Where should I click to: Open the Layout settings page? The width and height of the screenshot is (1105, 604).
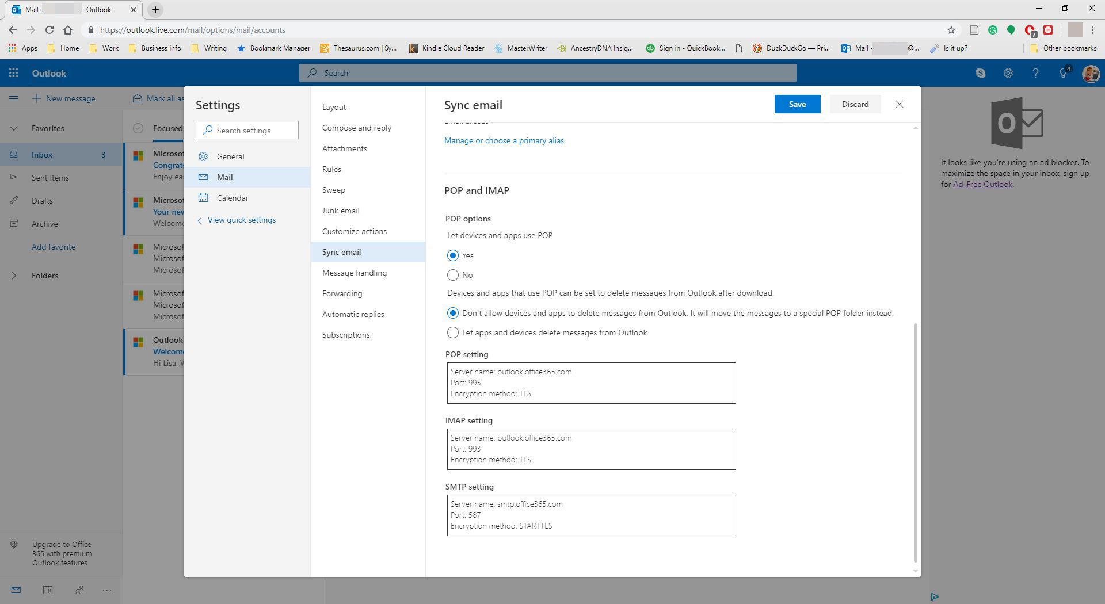point(368,107)
